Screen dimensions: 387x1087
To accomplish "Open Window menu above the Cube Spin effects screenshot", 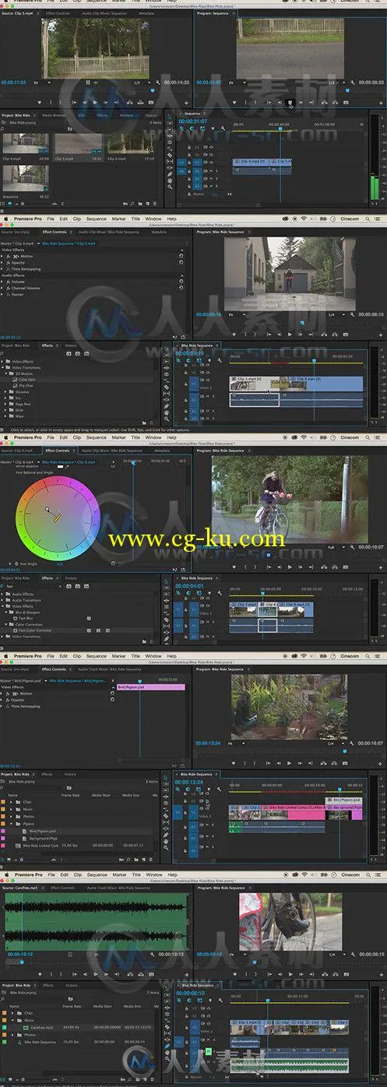I will pos(154,219).
